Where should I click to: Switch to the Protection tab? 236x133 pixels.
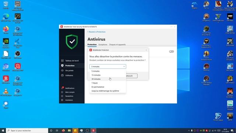pyautogui.click(x=92, y=44)
